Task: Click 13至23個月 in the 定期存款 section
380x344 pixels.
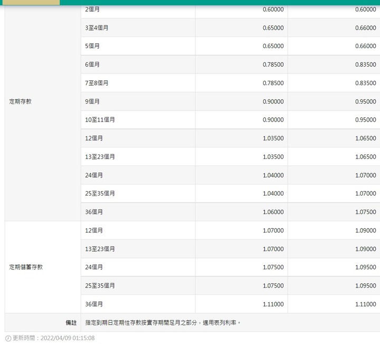Action: 100,157
